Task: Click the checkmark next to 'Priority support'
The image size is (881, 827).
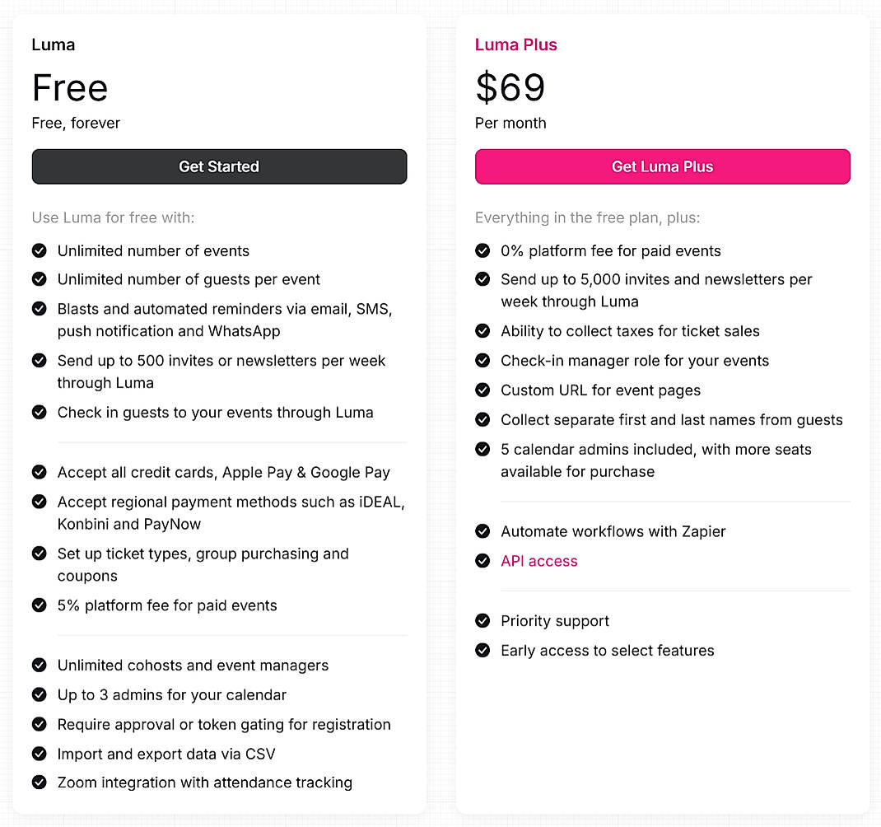Action: pos(482,620)
